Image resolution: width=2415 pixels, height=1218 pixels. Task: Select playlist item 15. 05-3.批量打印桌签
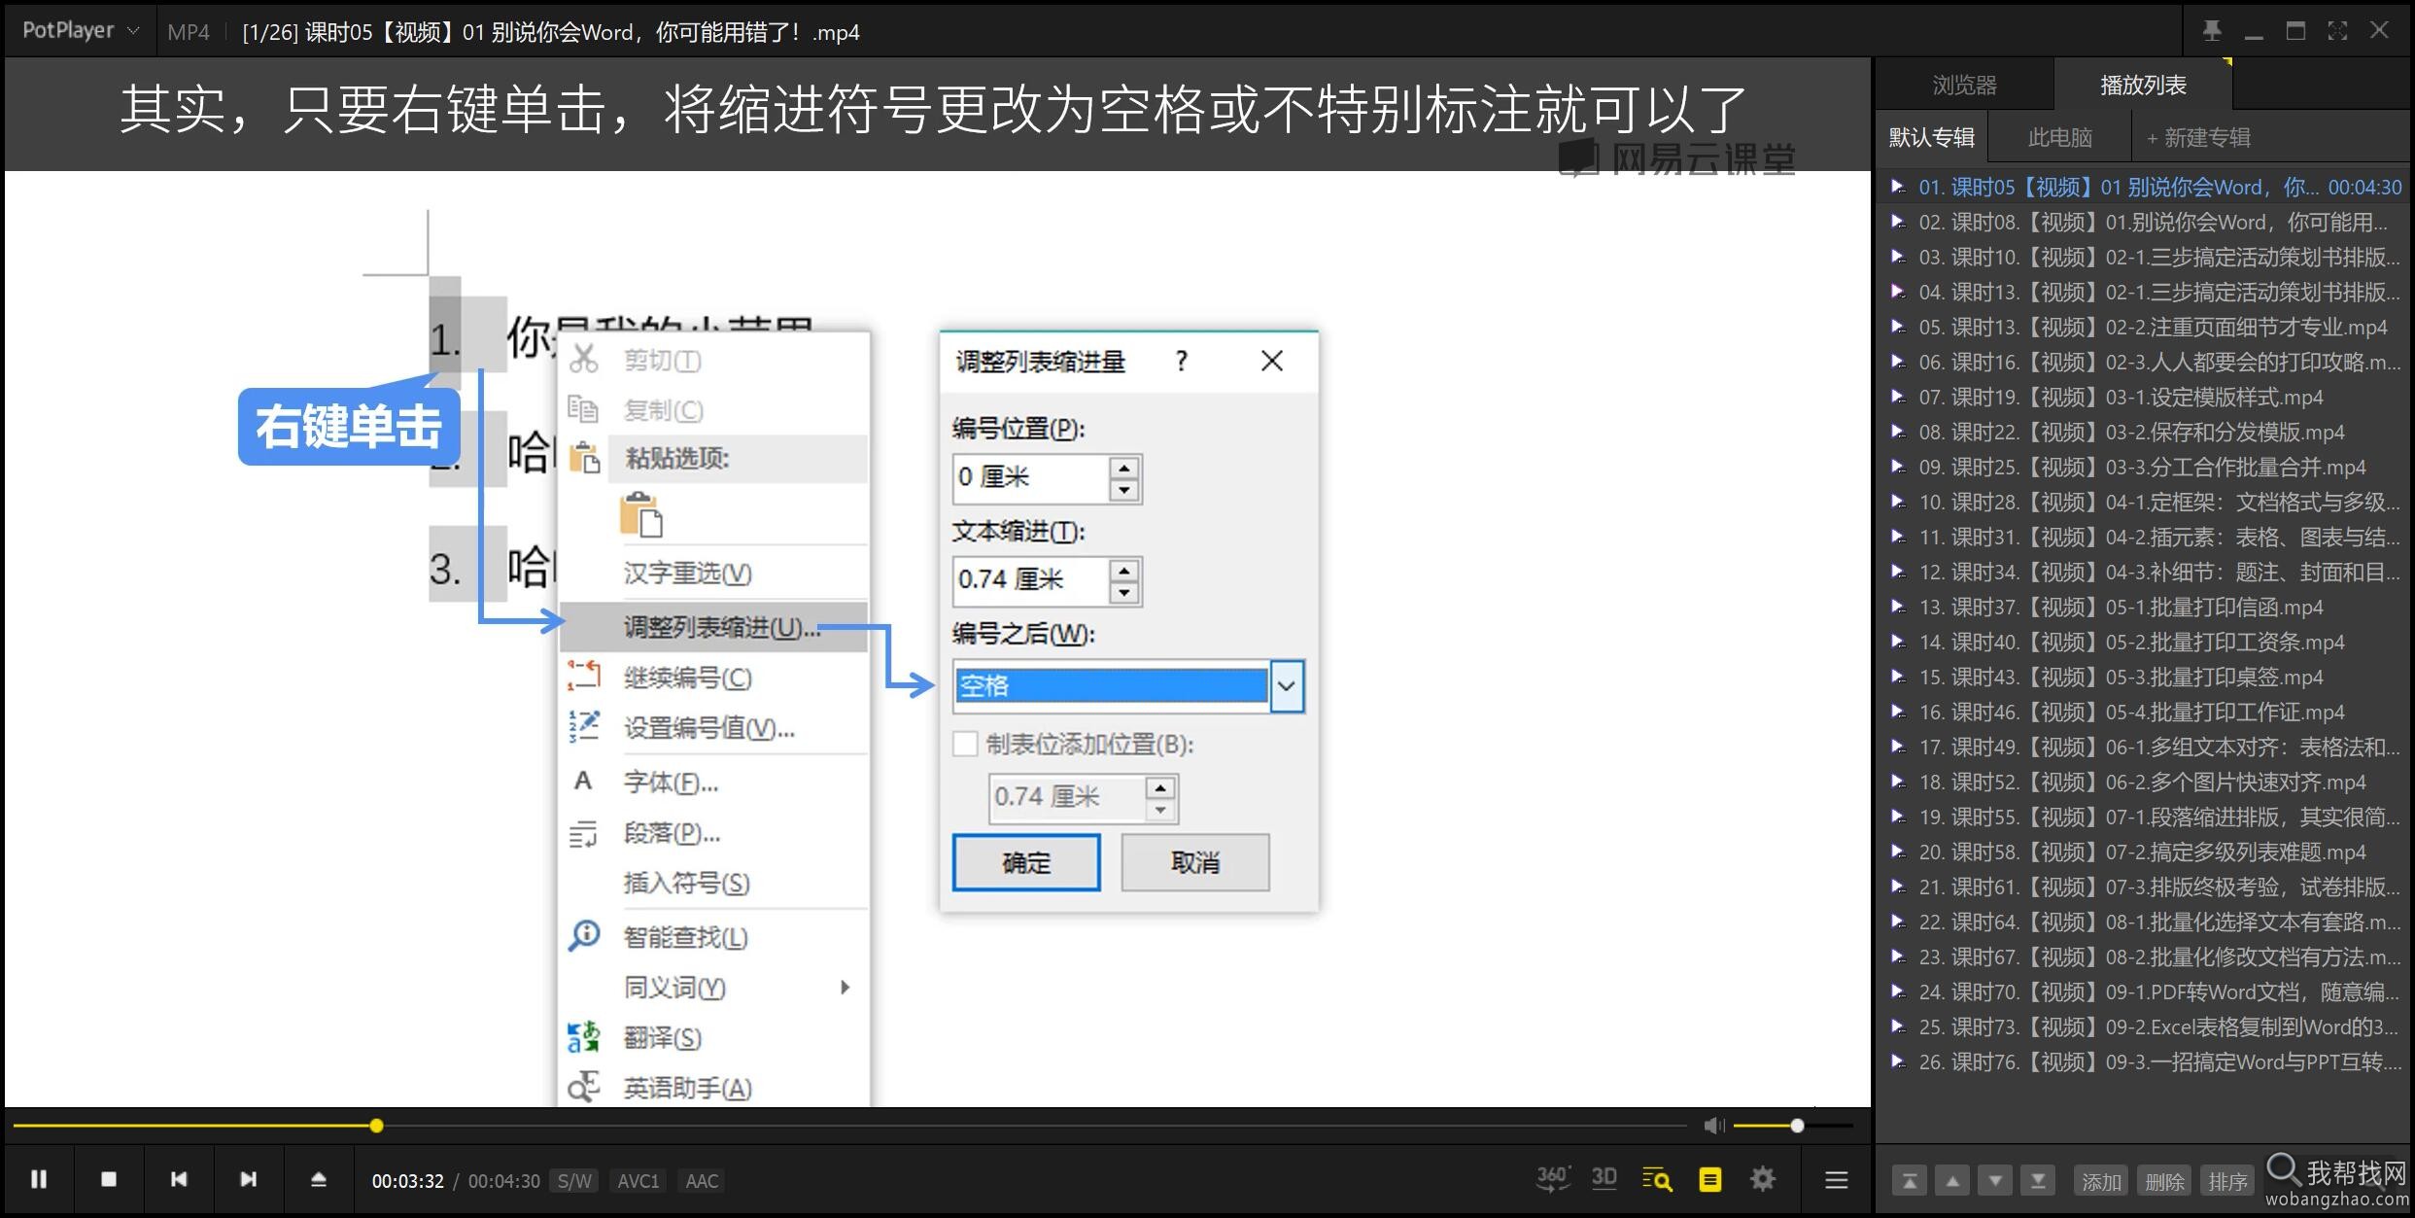point(2145,677)
